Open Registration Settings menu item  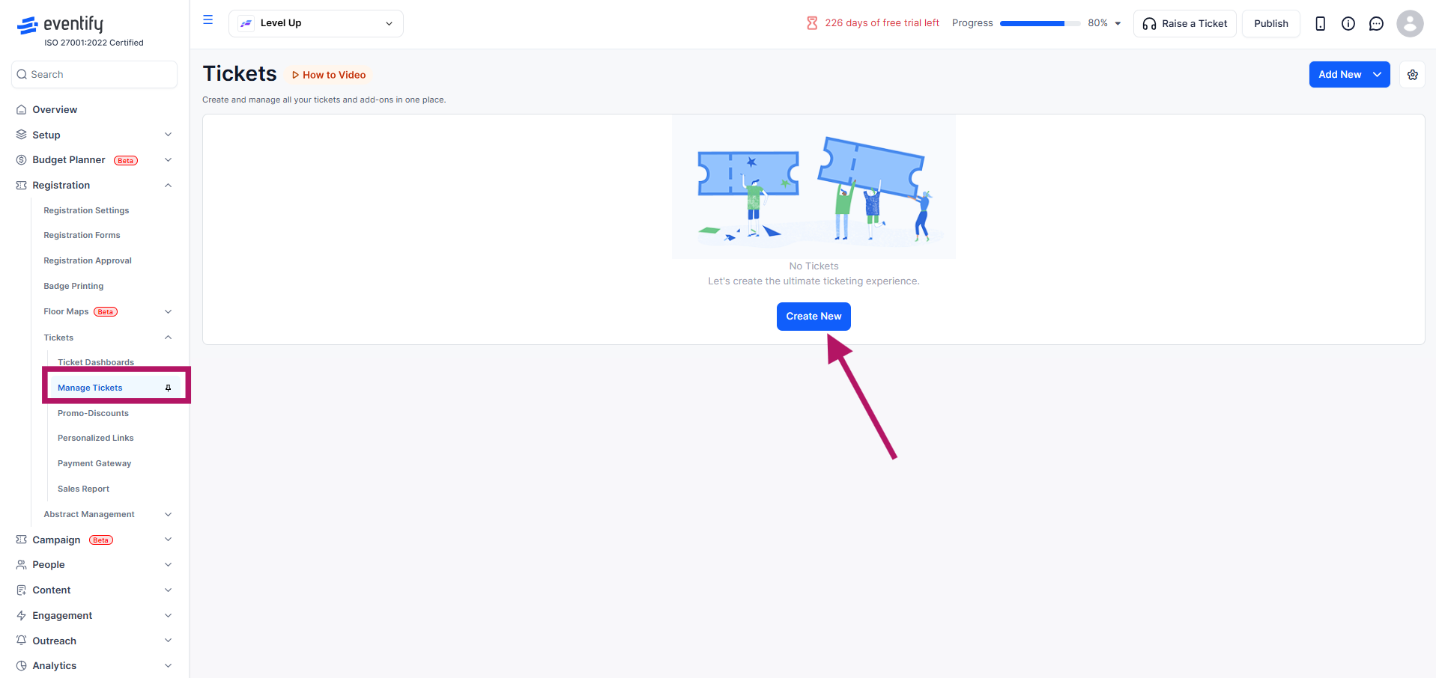click(x=86, y=210)
